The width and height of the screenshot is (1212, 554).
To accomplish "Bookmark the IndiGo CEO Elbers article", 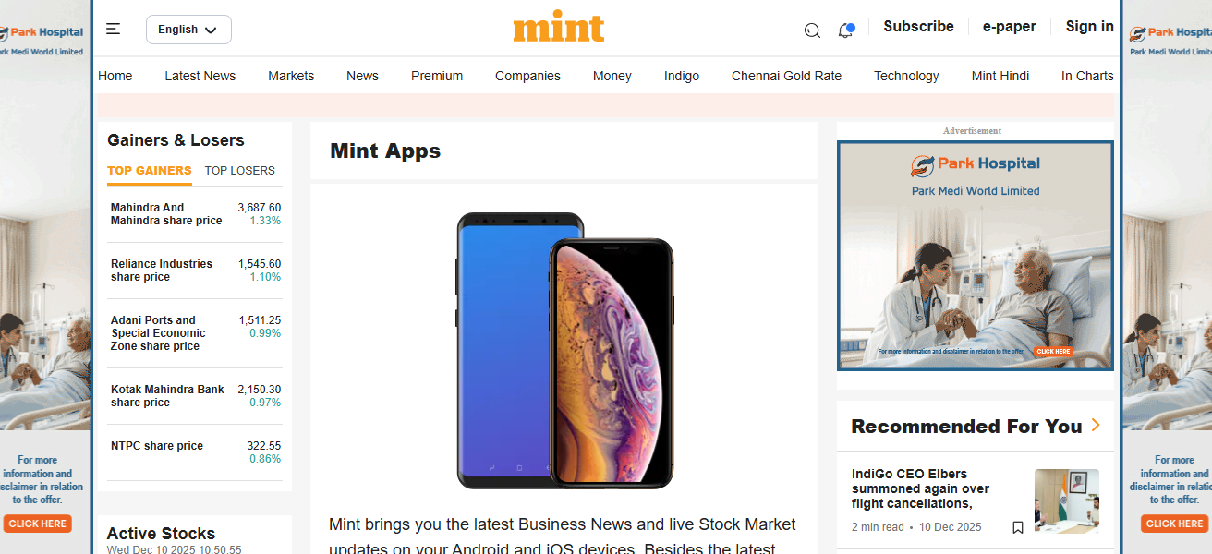I will (x=1017, y=527).
